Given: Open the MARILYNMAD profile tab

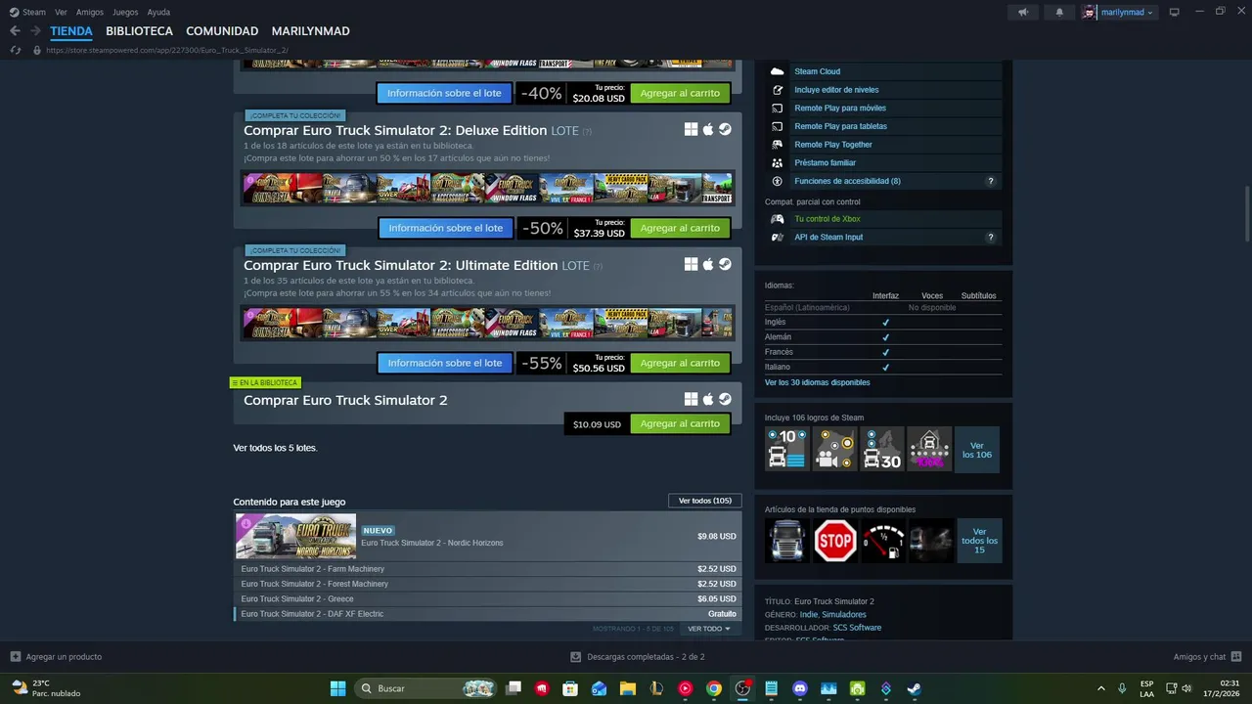Looking at the screenshot, I should click(310, 31).
